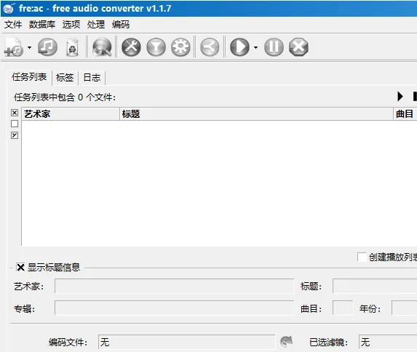Pause encoding with the pause button

click(x=274, y=47)
